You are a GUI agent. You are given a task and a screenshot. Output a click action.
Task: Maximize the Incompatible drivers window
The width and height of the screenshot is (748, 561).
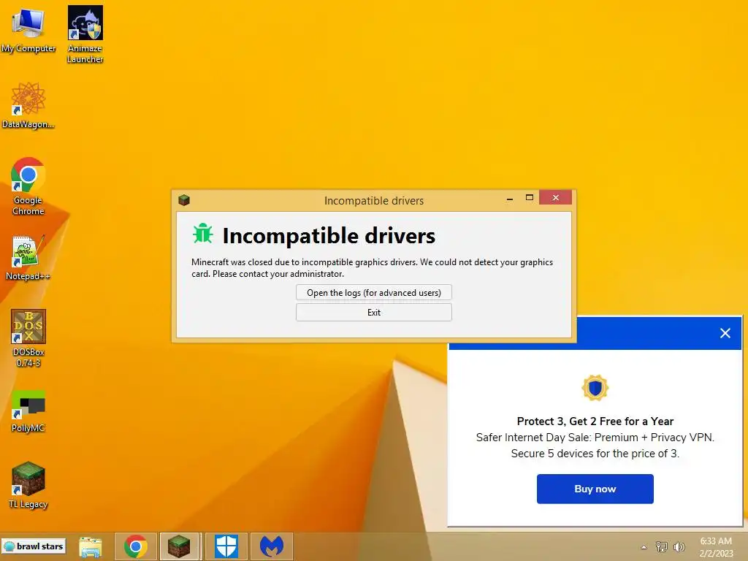(x=530, y=197)
